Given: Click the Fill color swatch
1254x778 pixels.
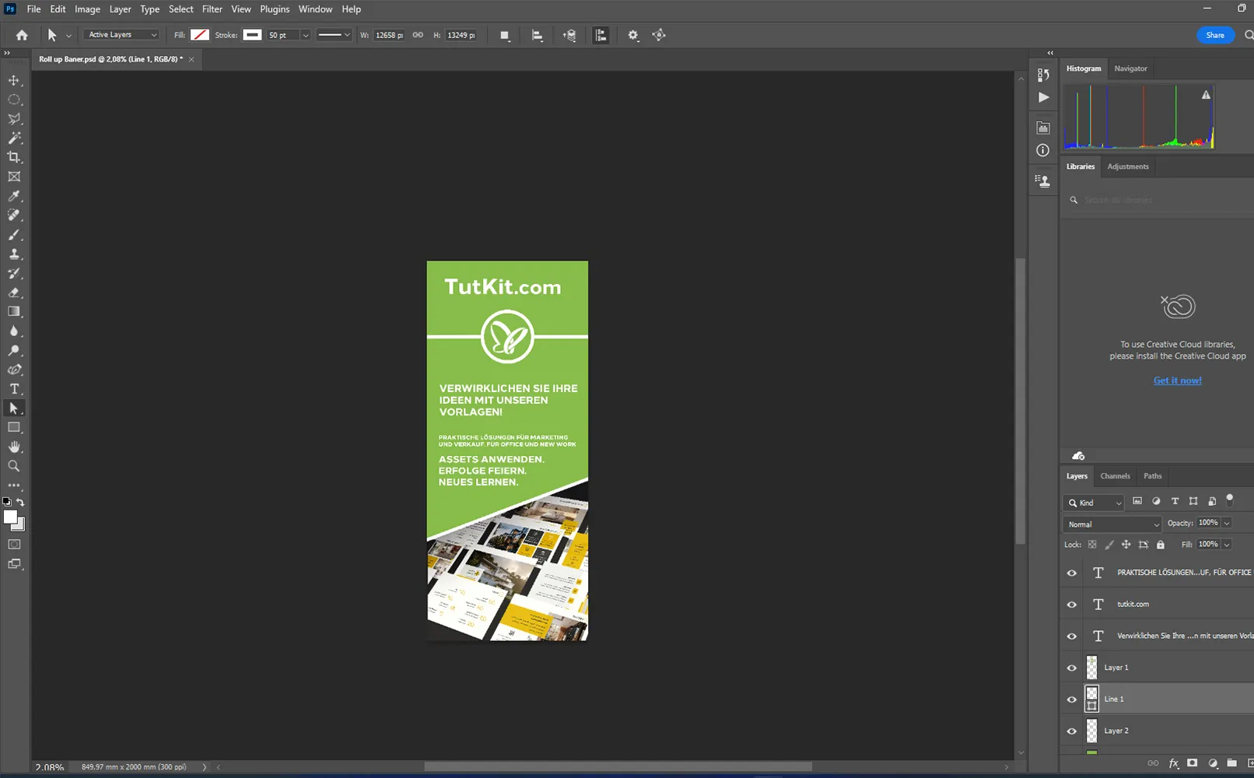Looking at the screenshot, I should pos(200,35).
